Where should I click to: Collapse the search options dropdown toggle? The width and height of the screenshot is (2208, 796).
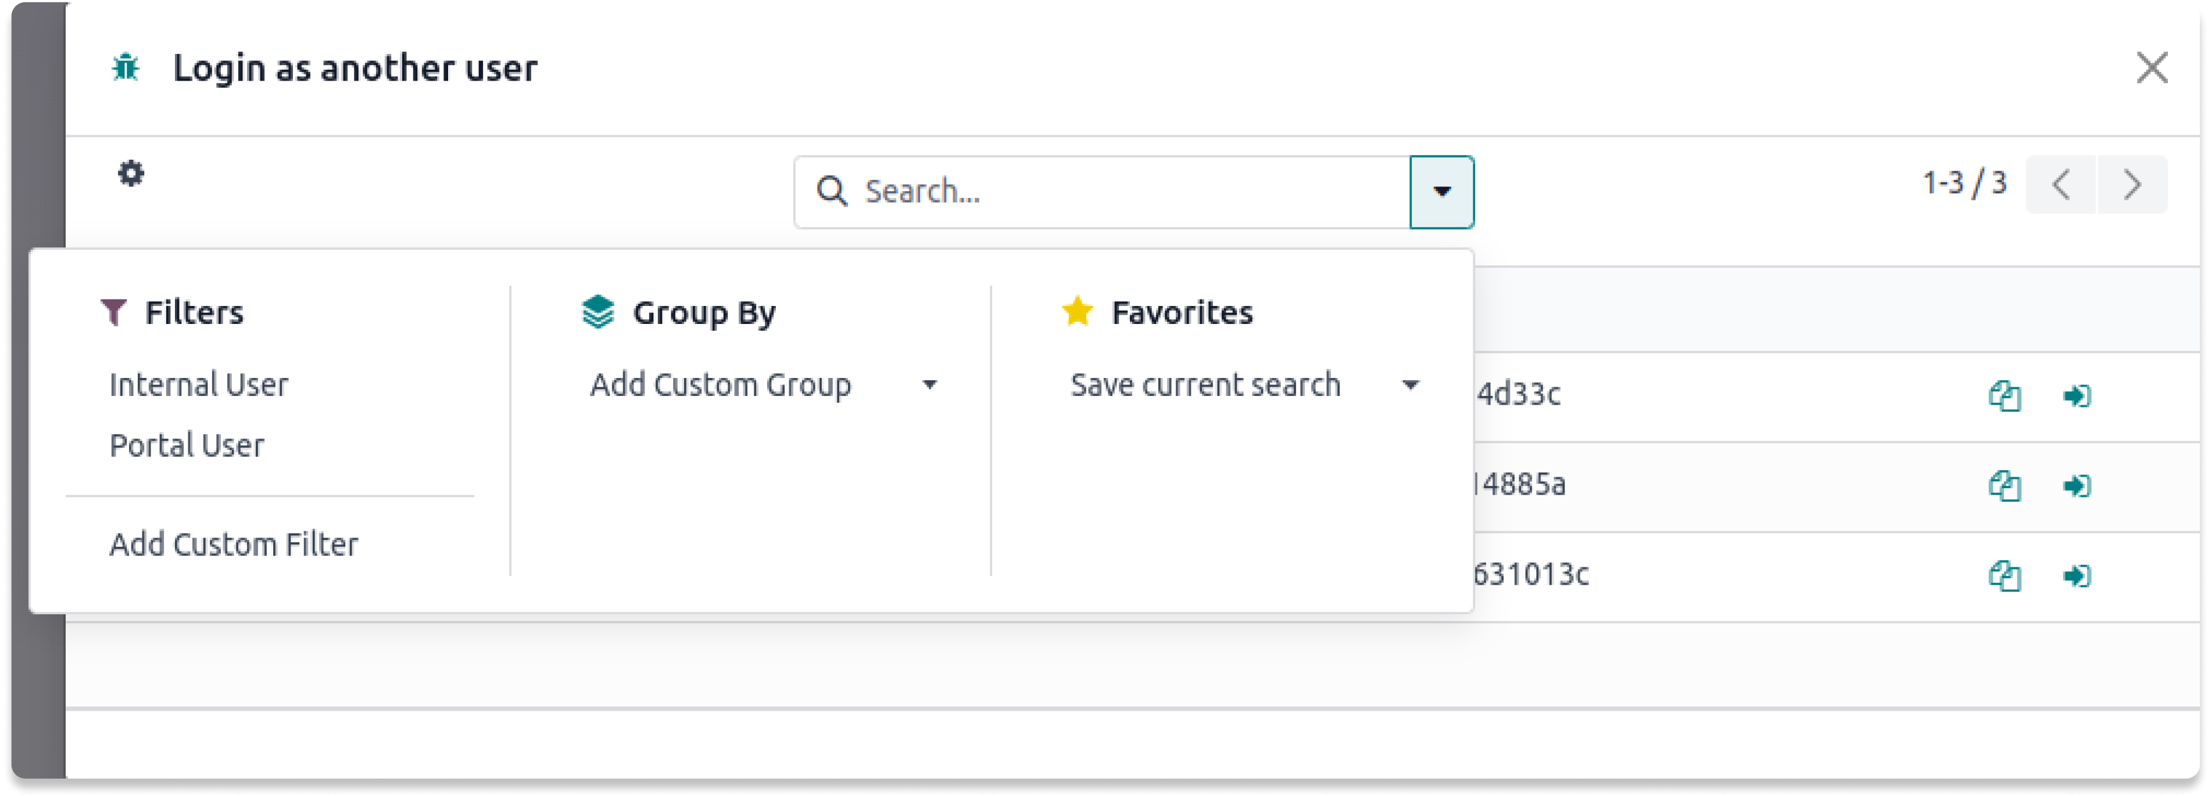click(1442, 192)
